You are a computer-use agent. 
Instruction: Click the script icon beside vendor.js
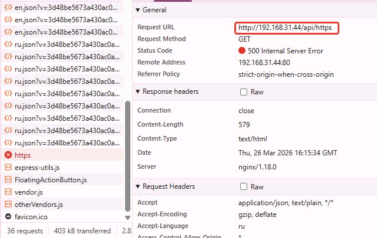(8, 192)
